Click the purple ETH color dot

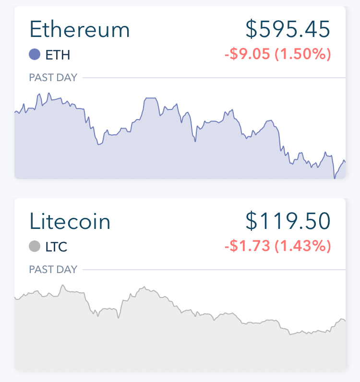(35, 54)
